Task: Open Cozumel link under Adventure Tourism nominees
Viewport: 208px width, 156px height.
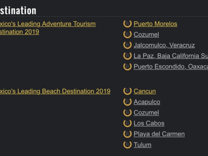Action: (146, 35)
